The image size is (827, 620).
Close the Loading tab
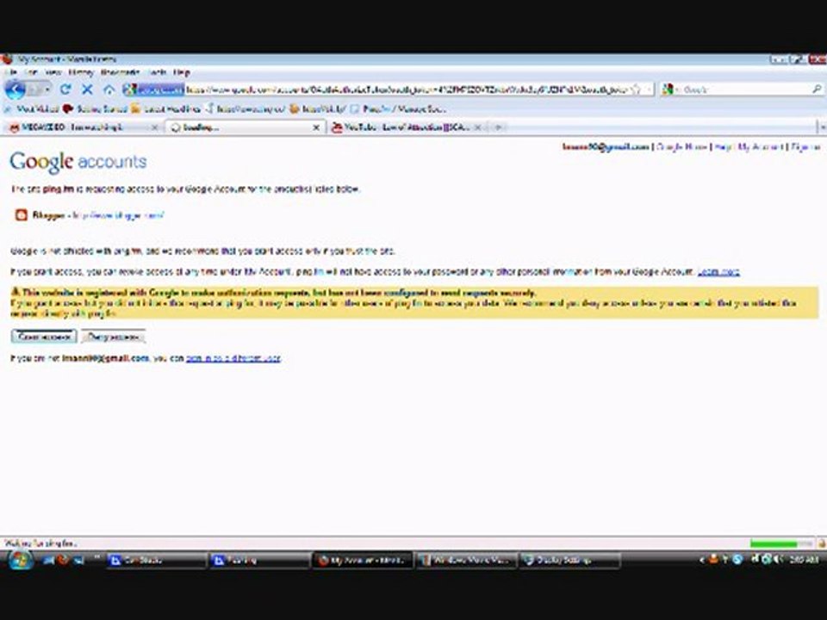[x=316, y=127]
